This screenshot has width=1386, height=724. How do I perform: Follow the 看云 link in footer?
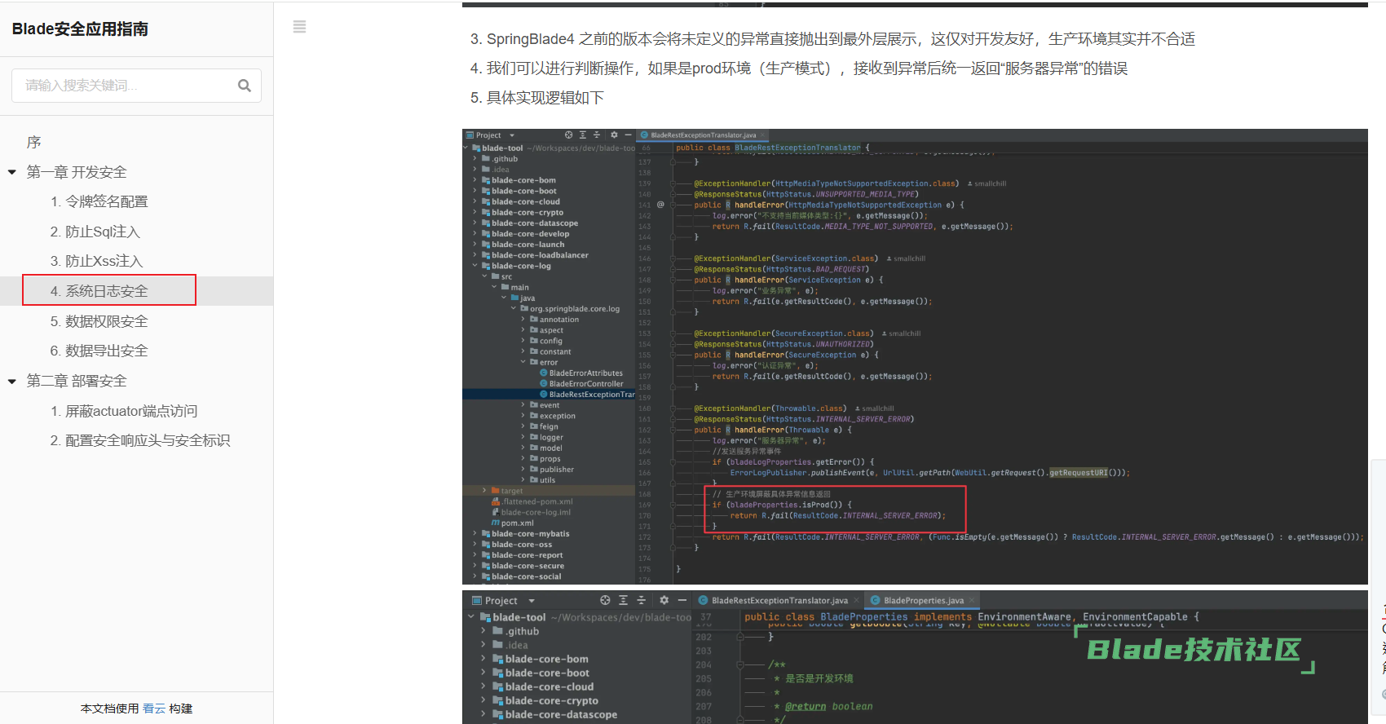154,709
